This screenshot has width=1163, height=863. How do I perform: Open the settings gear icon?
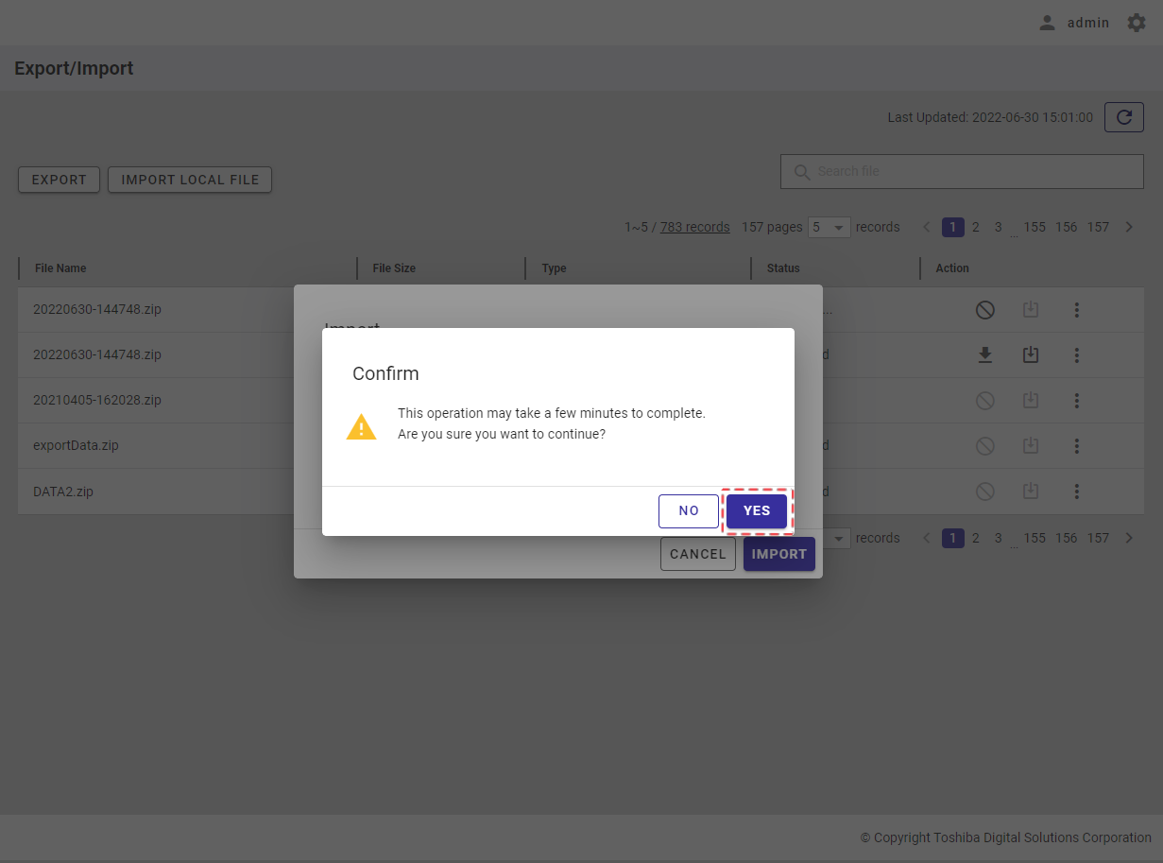pos(1137,23)
